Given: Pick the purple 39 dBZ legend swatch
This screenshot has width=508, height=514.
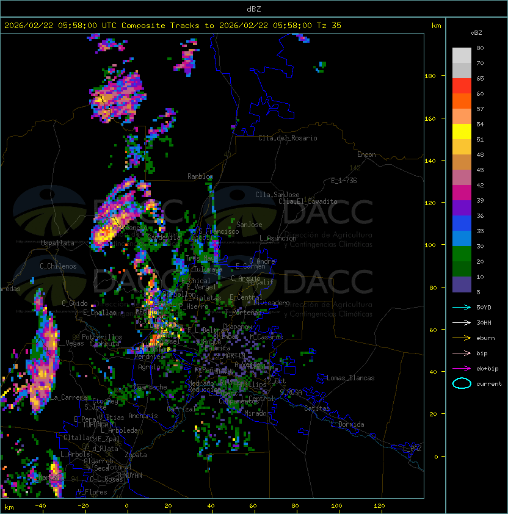Looking at the screenshot, I should point(462,208).
